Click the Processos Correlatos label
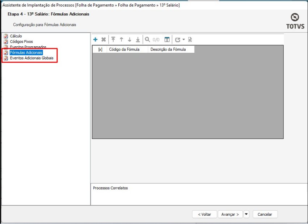This screenshot has width=308, height=224. 110,188
